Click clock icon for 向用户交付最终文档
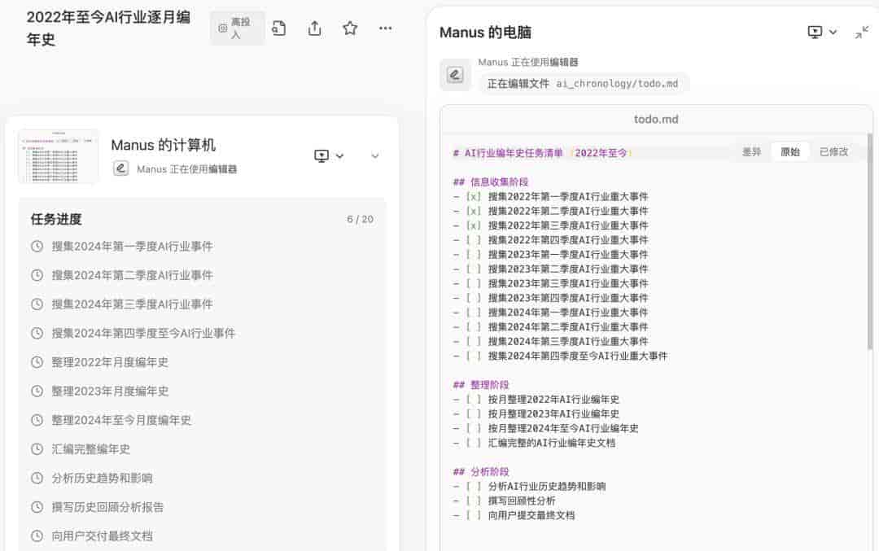Image resolution: width=879 pixels, height=551 pixels. [x=37, y=536]
